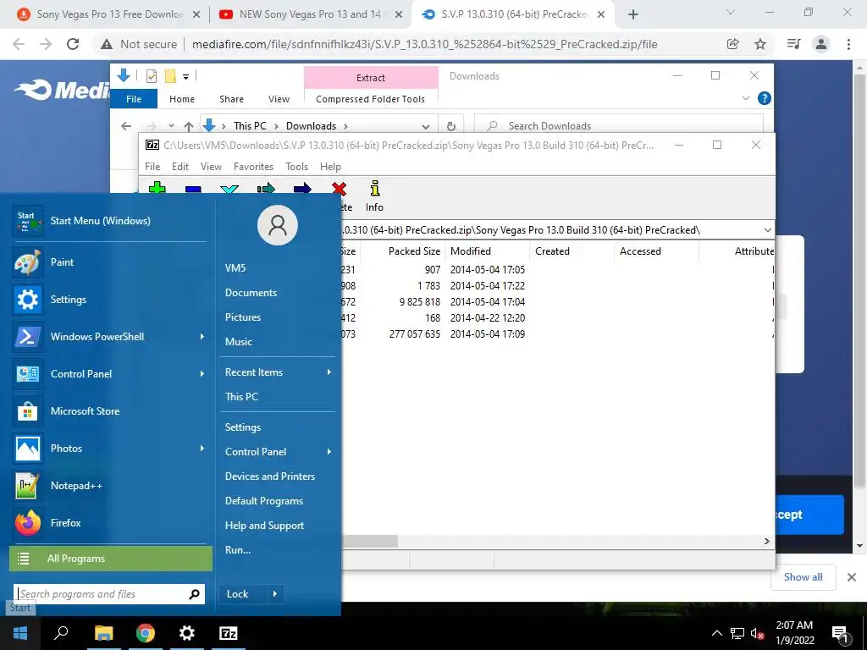Open Photos from Start menu
This screenshot has height=650, width=867.
point(111,449)
